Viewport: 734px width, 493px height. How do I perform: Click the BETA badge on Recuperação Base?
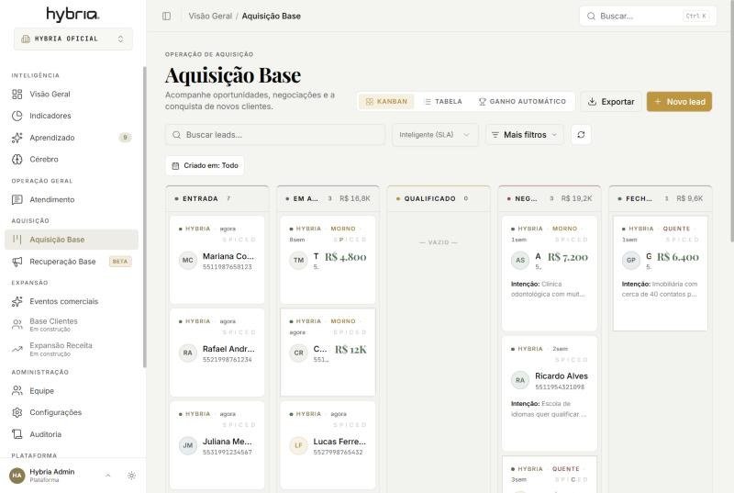(x=120, y=262)
